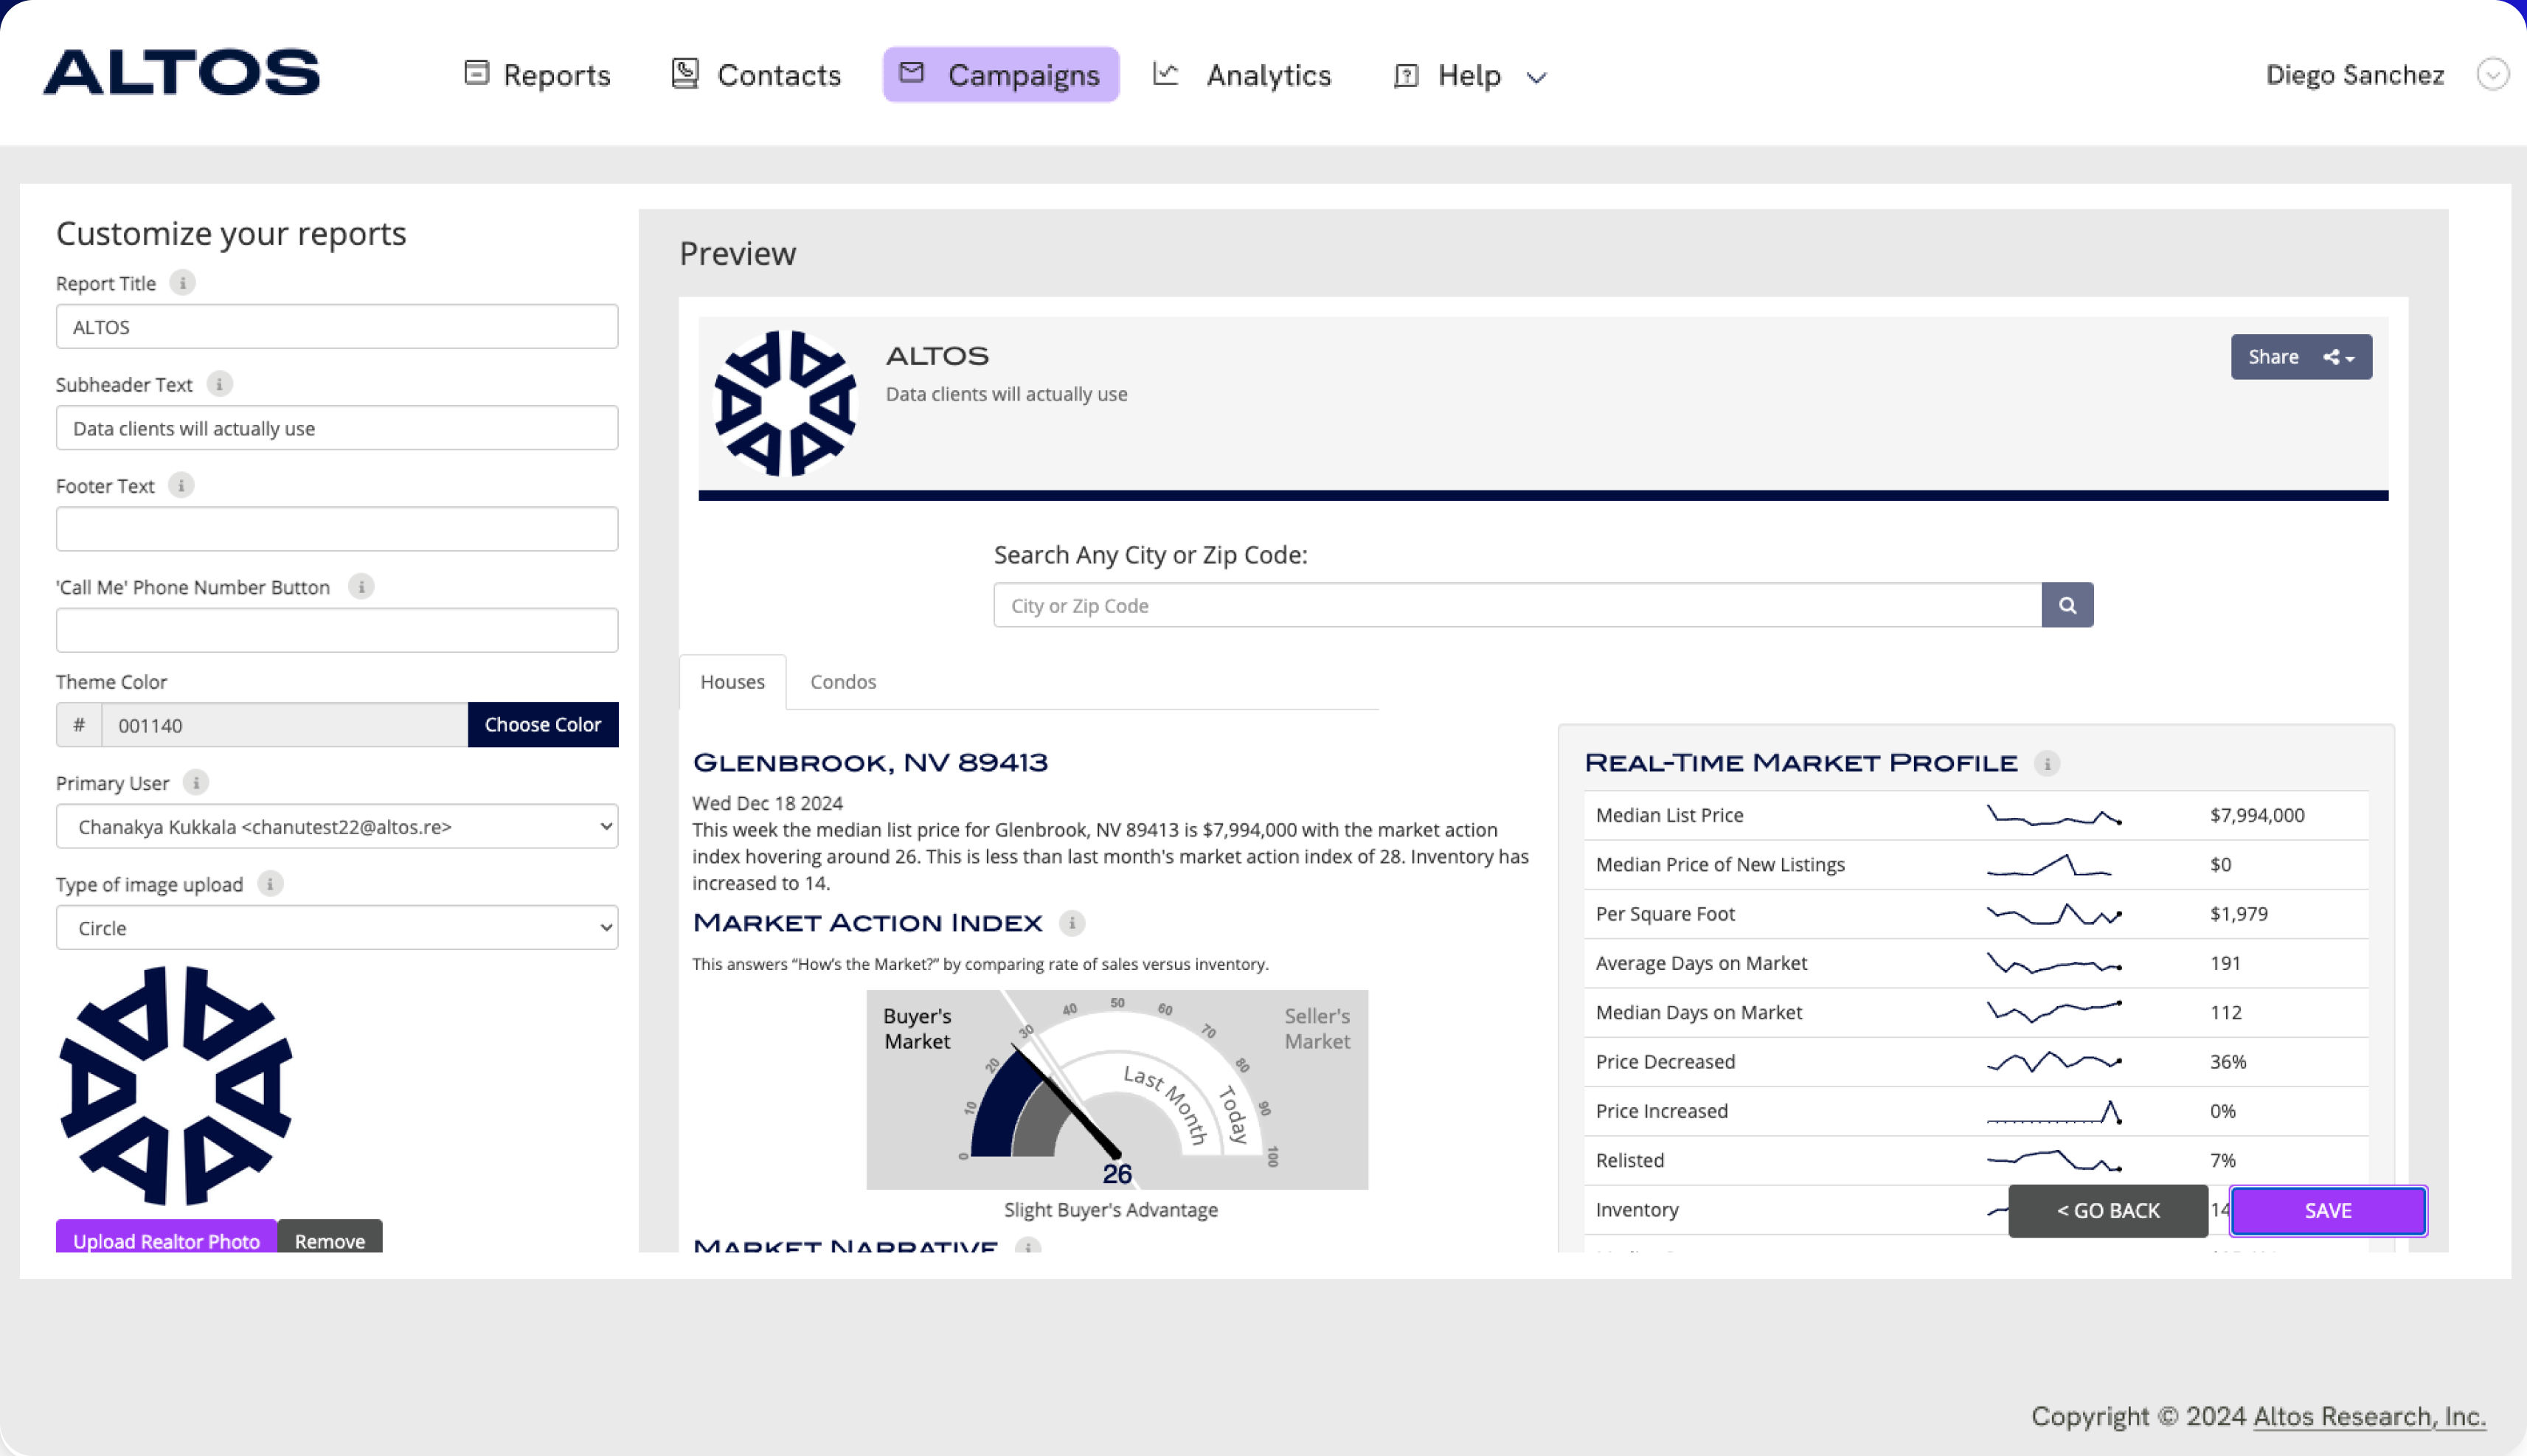This screenshot has height=1456, width=2527.
Task: Click the theme color hex input field
Action: click(283, 725)
